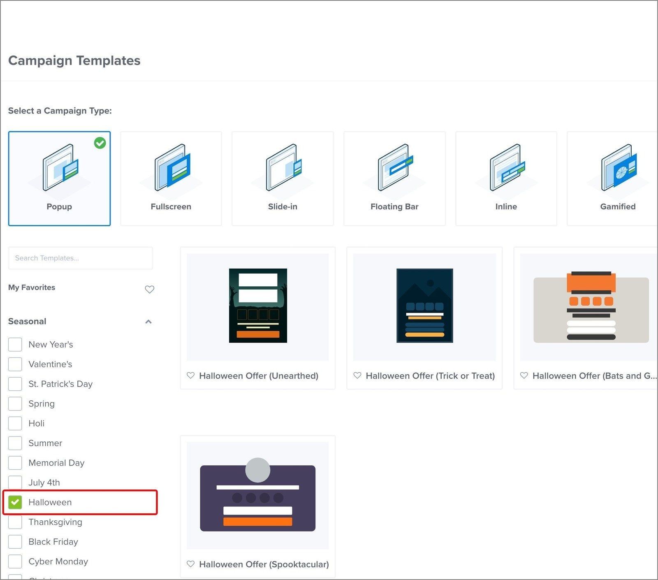The width and height of the screenshot is (658, 580).
Task: Enable the Cyber Monday filter checkbox
Action: [x=15, y=561]
